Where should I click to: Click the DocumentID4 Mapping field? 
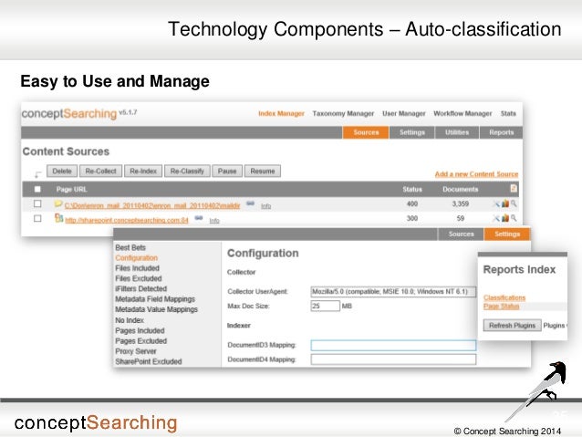[x=393, y=359]
